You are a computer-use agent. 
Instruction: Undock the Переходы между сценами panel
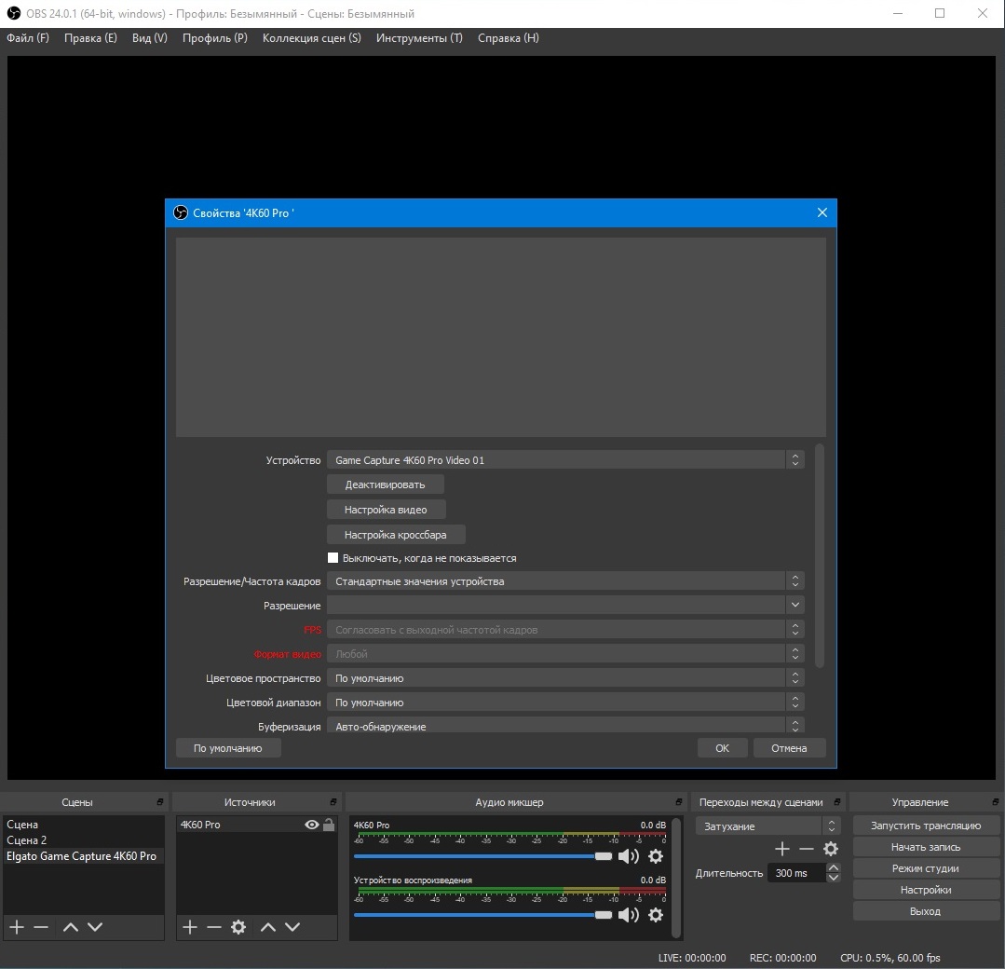point(837,801)
